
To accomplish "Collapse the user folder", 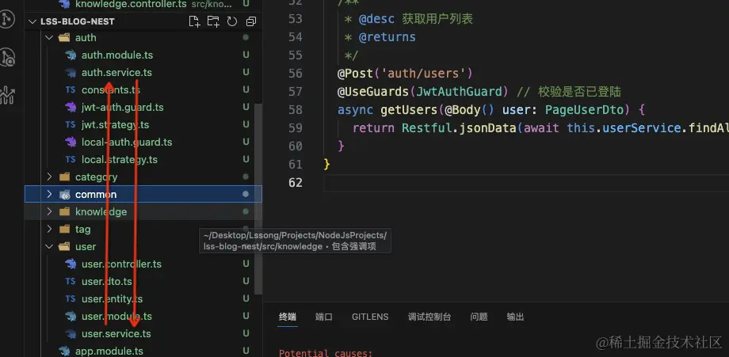I will 50,246.
